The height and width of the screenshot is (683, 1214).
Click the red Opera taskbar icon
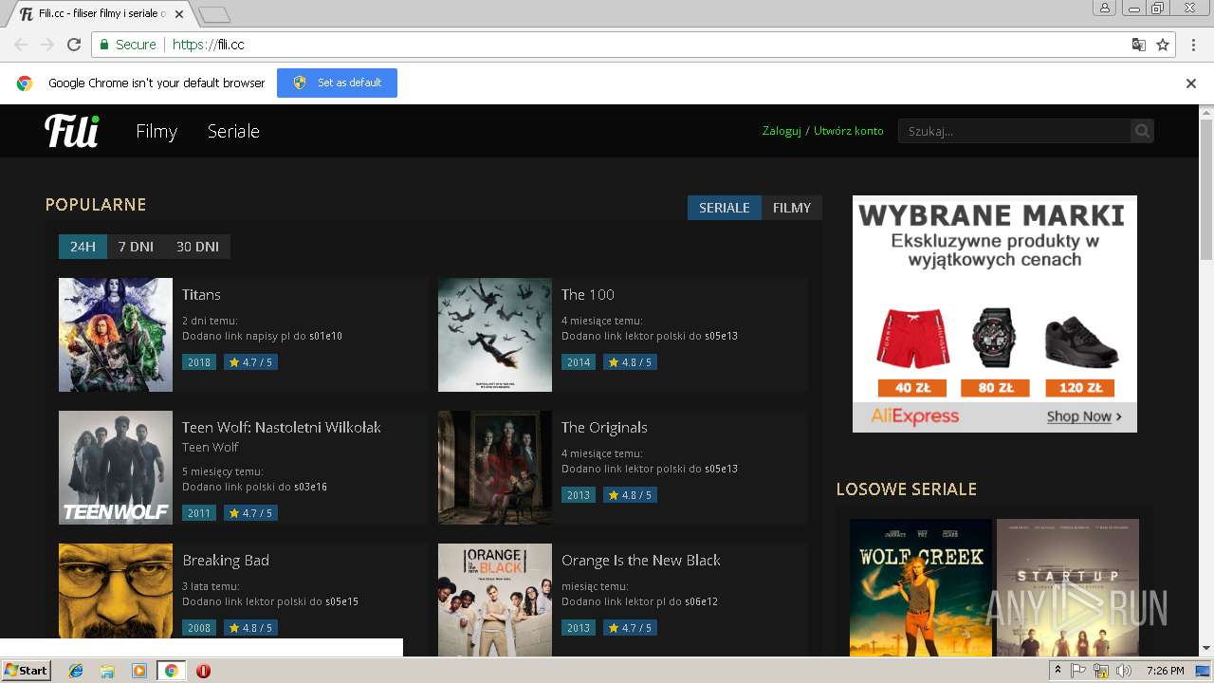click(203, 671)
